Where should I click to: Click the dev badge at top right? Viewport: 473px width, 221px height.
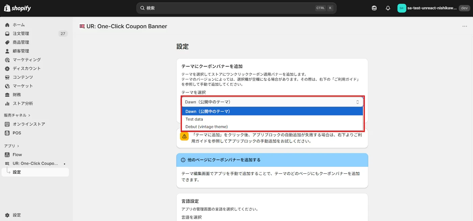tap(464, 8)
